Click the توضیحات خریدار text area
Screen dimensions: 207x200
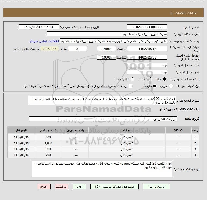[102, 169]
